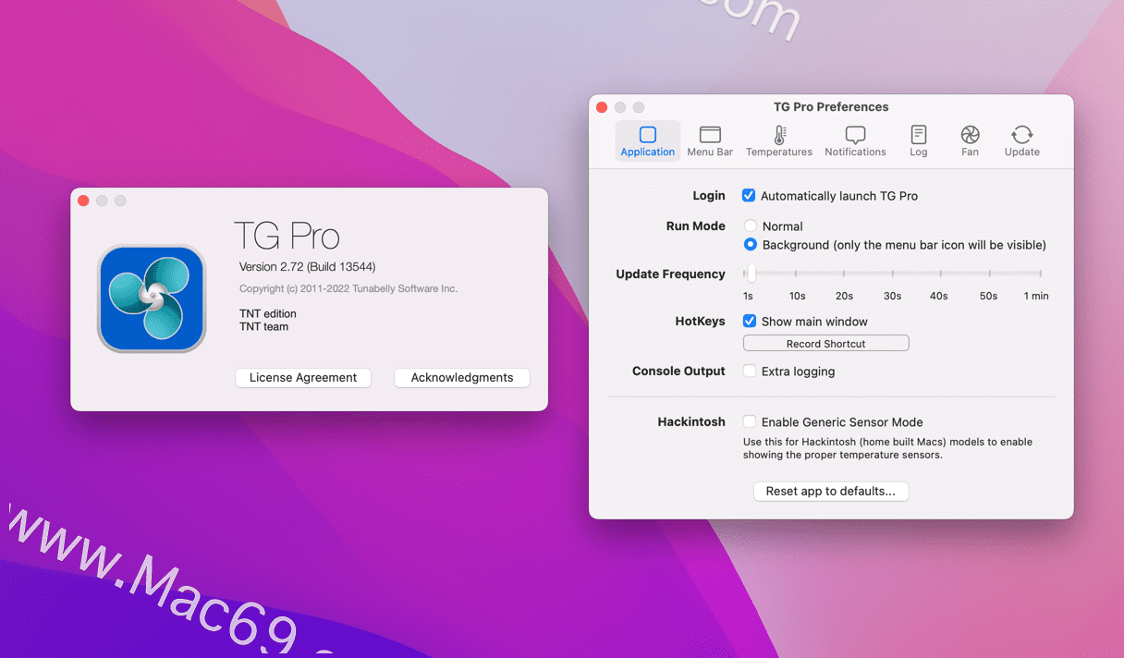Click the Update Frequency slider knob
This screenshot has height=658, width=1124.
click(751, 274)
